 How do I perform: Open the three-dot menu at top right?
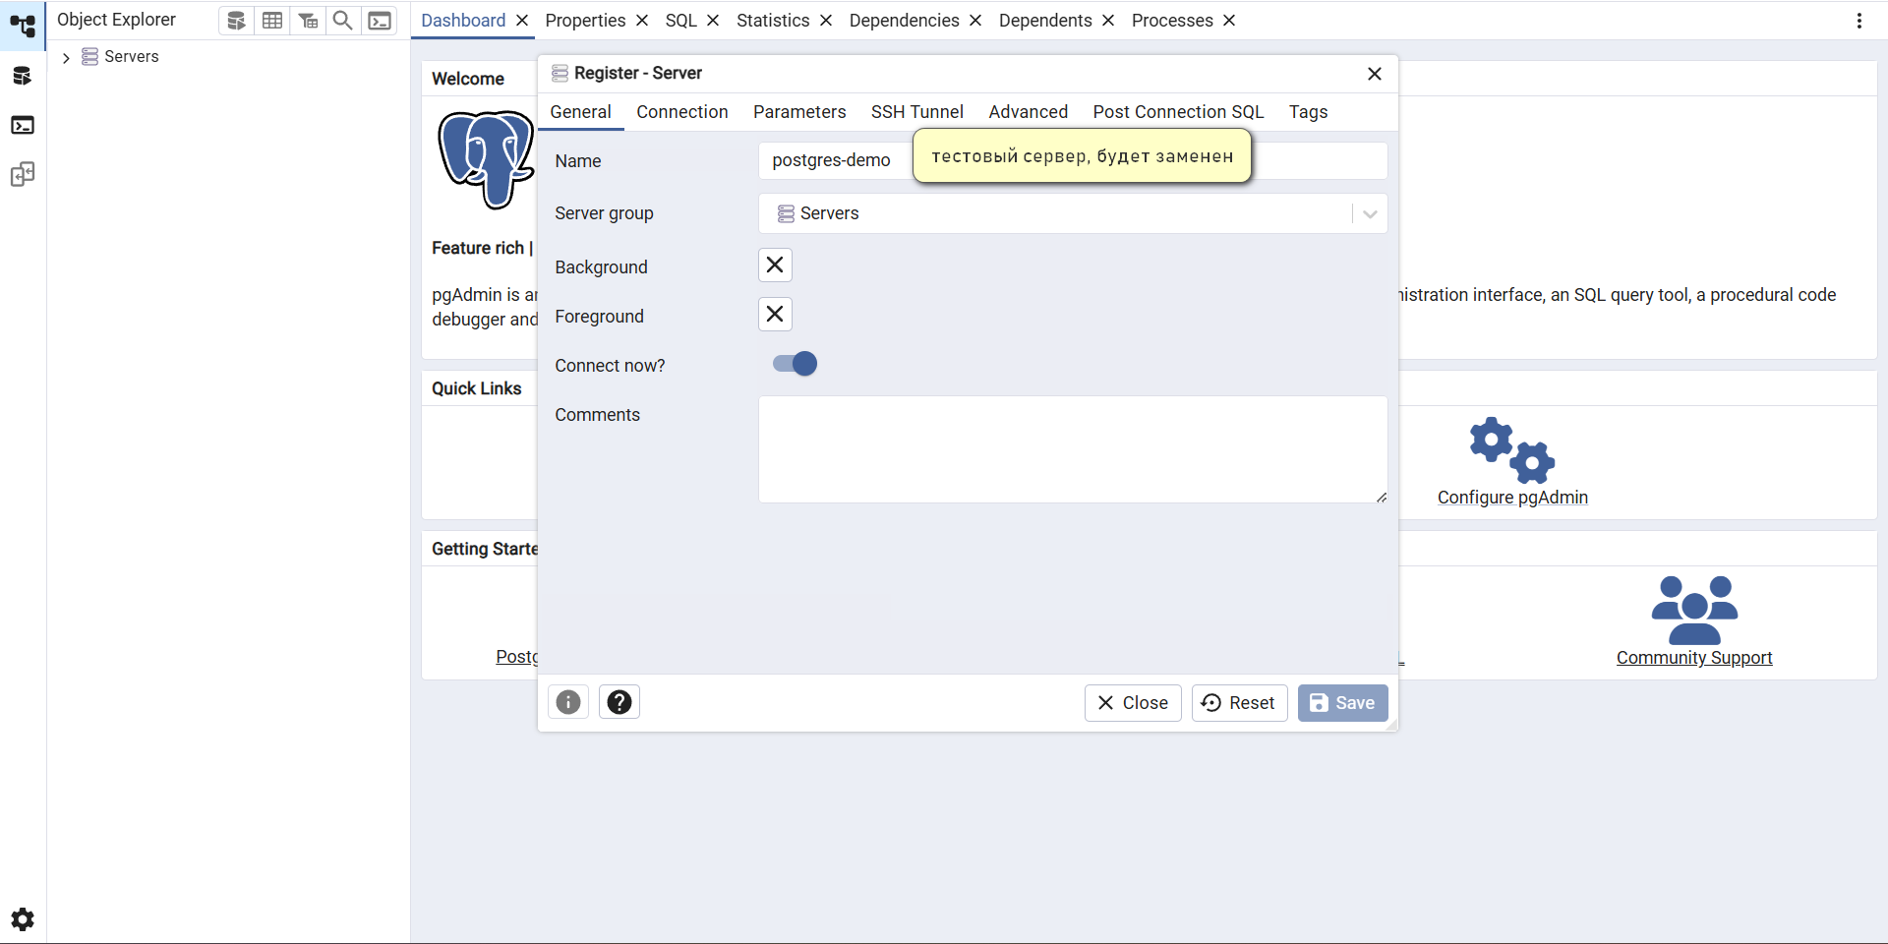[x=1859, y=21]
